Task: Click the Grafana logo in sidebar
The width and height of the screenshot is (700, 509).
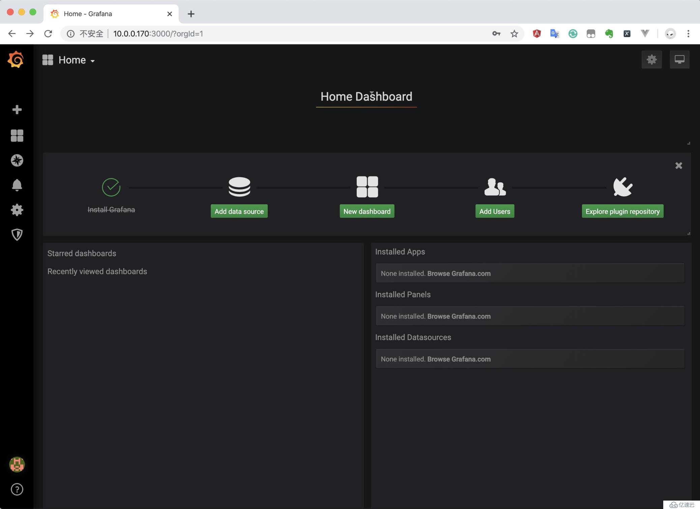Action: [x=16, y=60]
